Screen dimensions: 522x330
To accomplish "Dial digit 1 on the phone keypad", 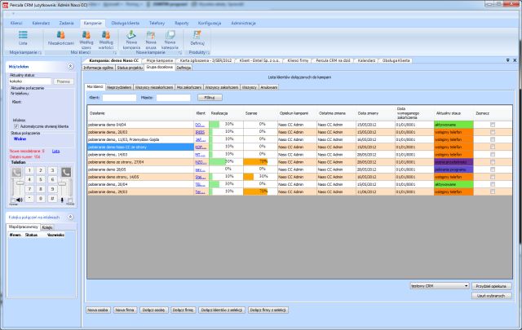I will pos(29,170).
